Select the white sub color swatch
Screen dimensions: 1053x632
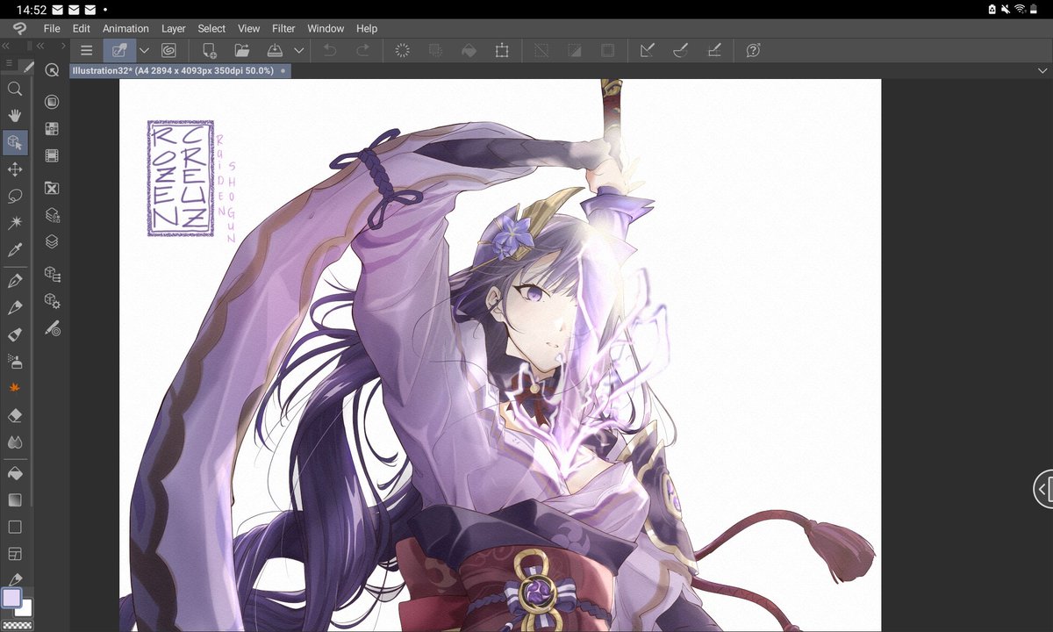point(24,608)
